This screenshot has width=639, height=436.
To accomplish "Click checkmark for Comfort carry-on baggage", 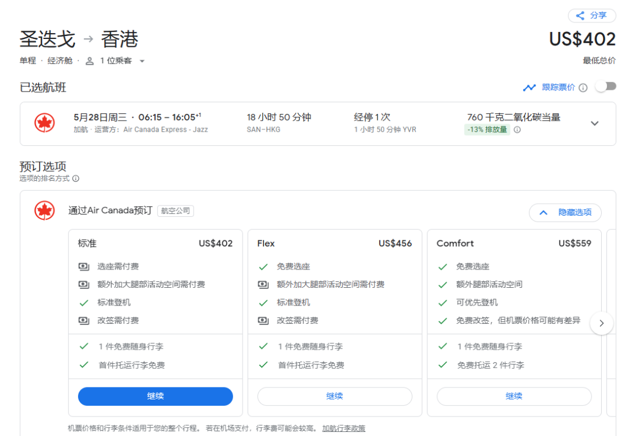I will [x=443, y=346].
